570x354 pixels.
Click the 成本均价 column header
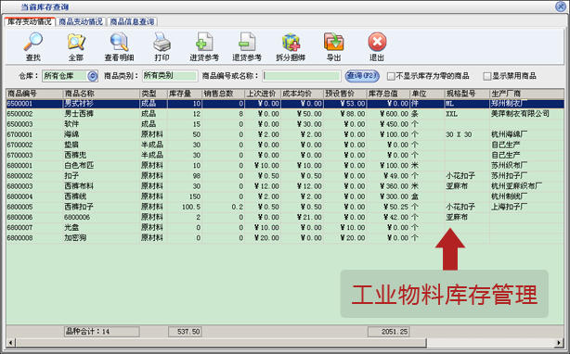pos(302,94)
